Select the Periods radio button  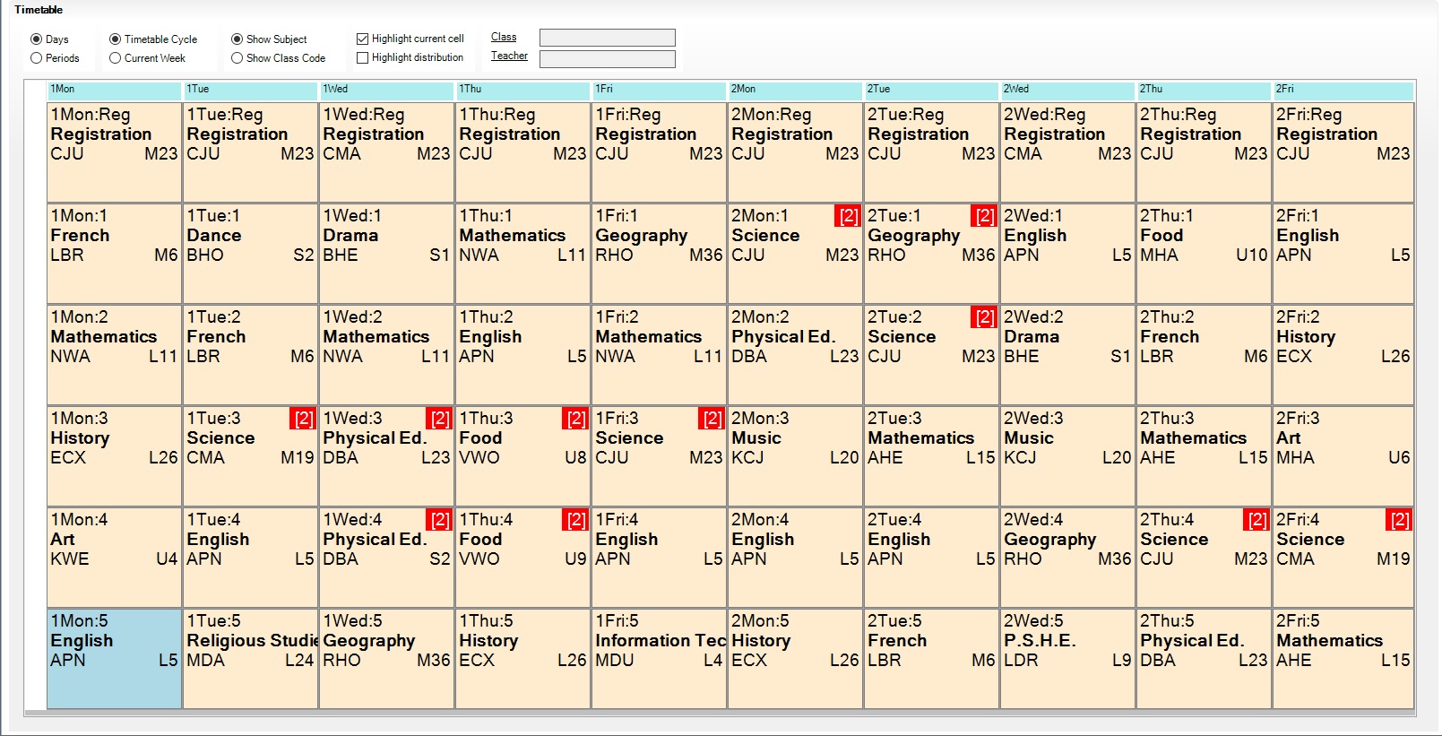pos(37,58)
